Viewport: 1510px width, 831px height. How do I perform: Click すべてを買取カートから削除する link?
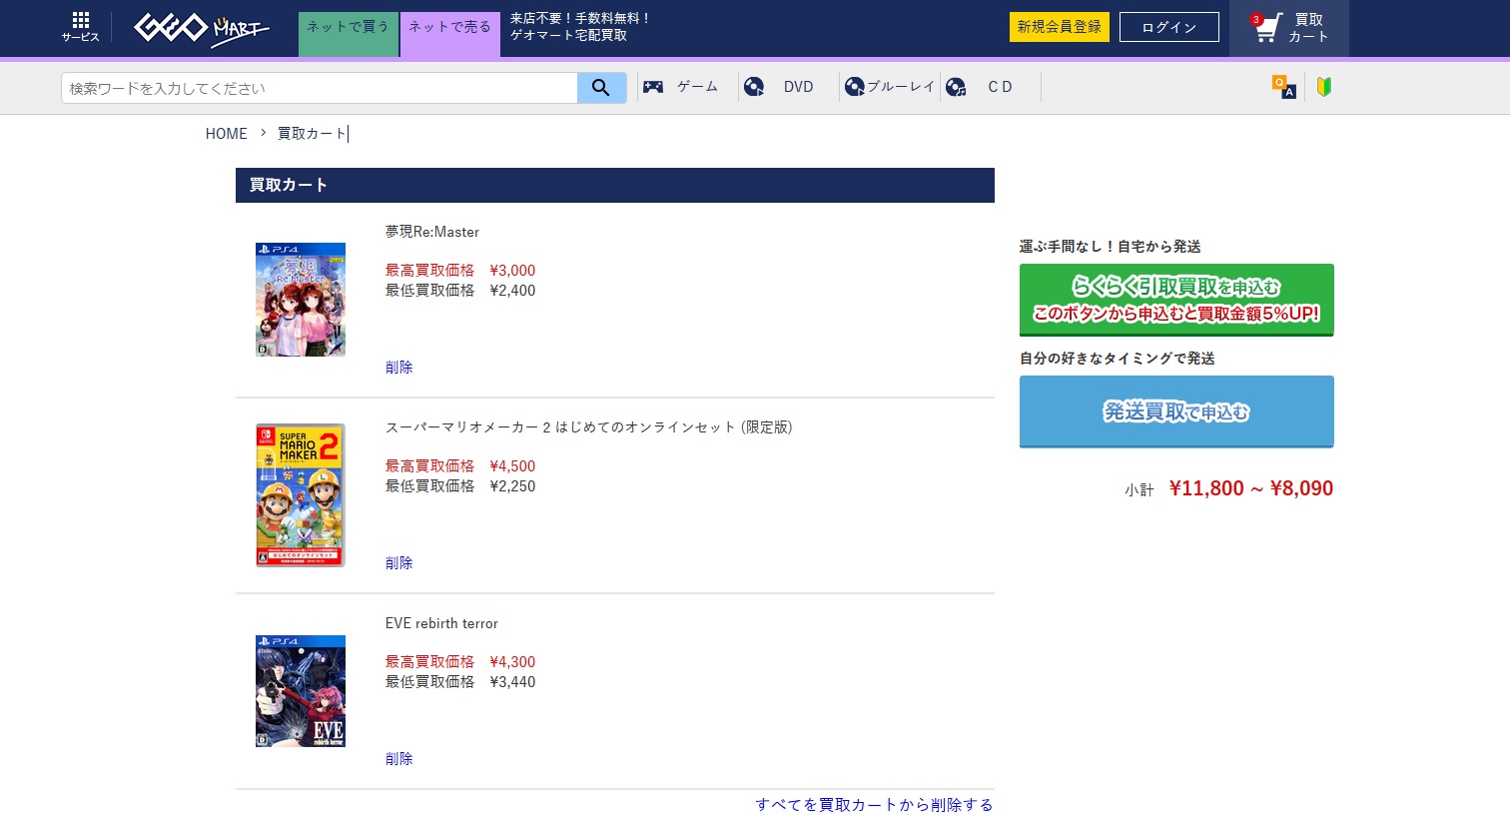point(874,805)
